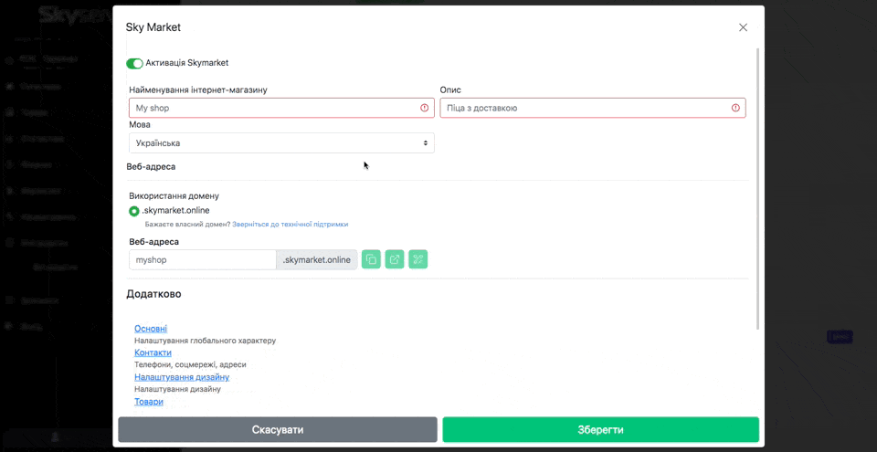Open the Основні settings link
The width and height of the screenshot is (877, 452).
[151, 329]
